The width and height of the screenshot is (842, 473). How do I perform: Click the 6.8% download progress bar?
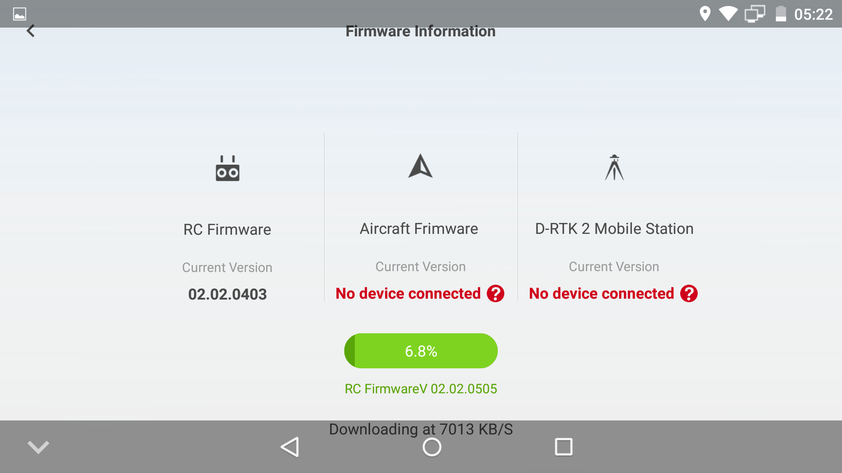[x=421, y=351]
